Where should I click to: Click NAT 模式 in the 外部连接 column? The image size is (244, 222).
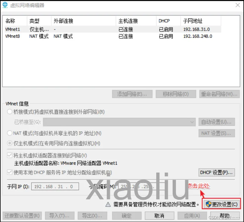click(63, 36)
